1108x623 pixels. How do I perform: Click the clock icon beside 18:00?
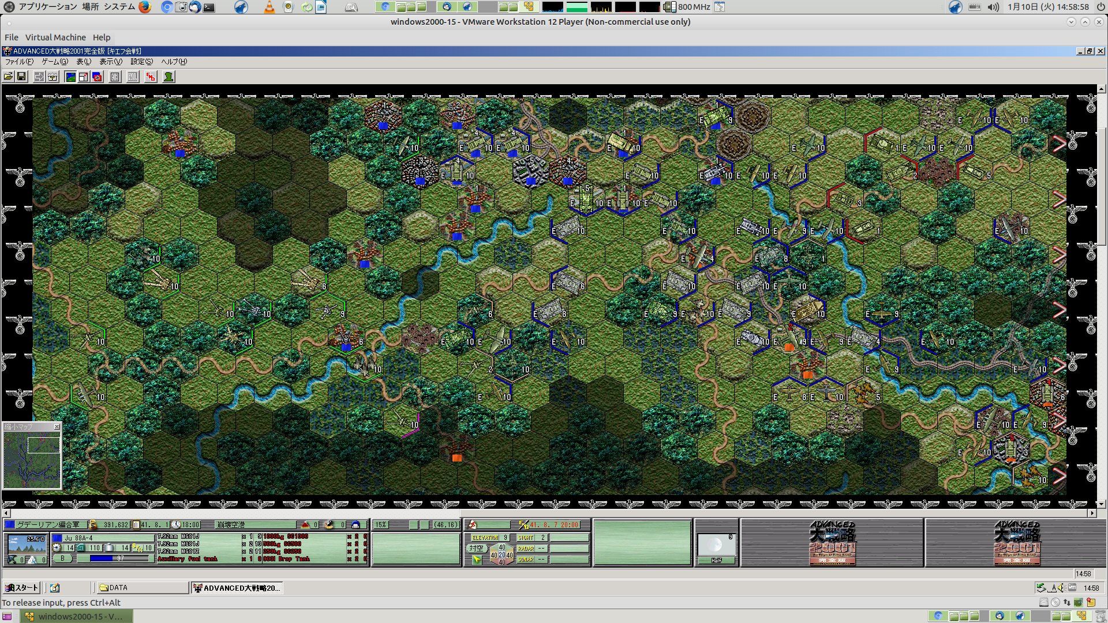click(177, 525)
